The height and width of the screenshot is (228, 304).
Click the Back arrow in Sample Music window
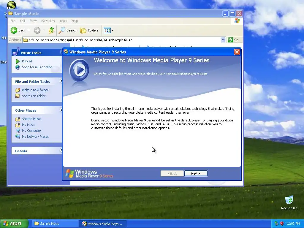tap(18, 30)
